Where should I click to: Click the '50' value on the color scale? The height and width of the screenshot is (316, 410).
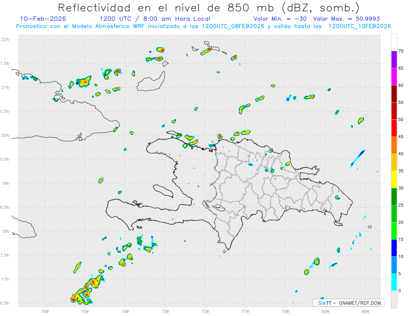401,120
